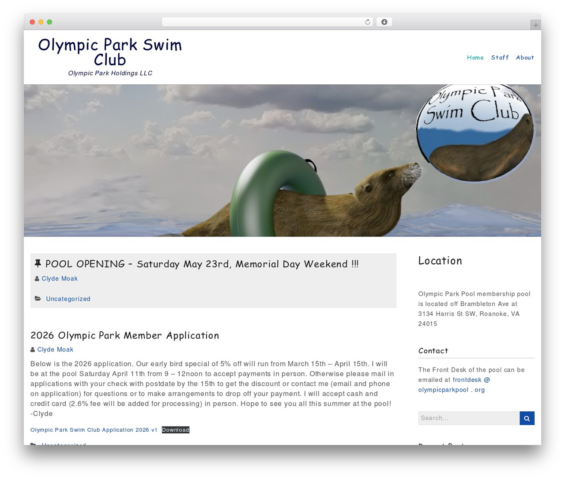Open Clyde Moak link under Member Application post

55,350
